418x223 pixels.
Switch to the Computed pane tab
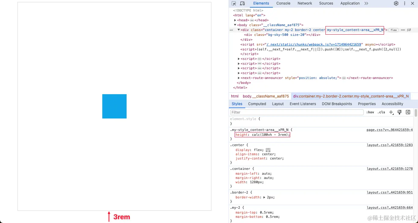[257, 104]
